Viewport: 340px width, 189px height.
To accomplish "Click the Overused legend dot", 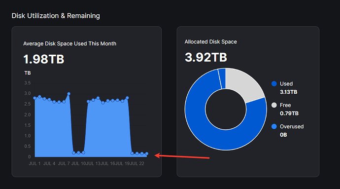I will [x=274, y=126].
